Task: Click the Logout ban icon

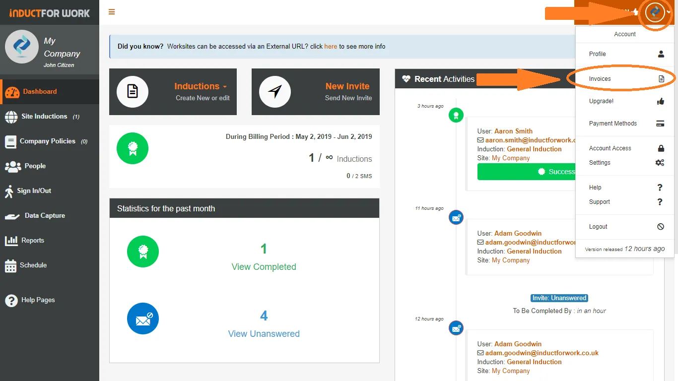Action: (661, 227)
